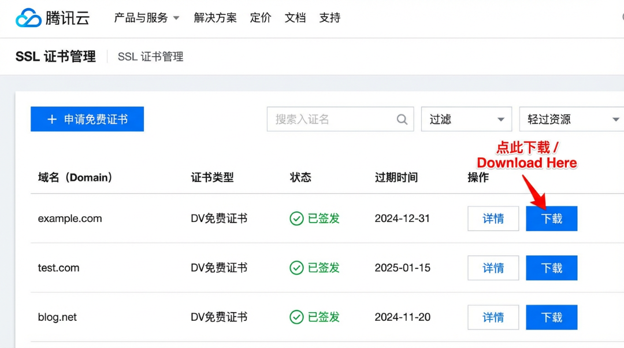Open the 解决方案 menu

[x=215, y=17]
